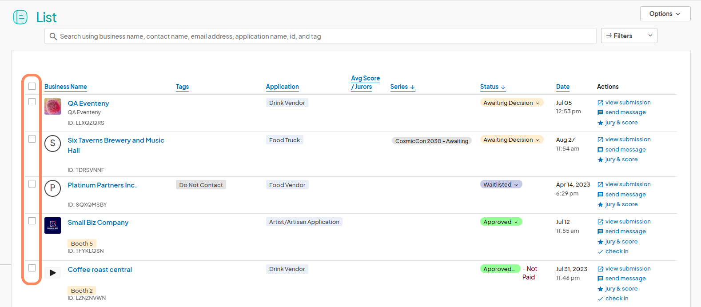Viewport: 701px width, 307px height.
Task: Click the Food Vendor application label
Action: [287, 185]
